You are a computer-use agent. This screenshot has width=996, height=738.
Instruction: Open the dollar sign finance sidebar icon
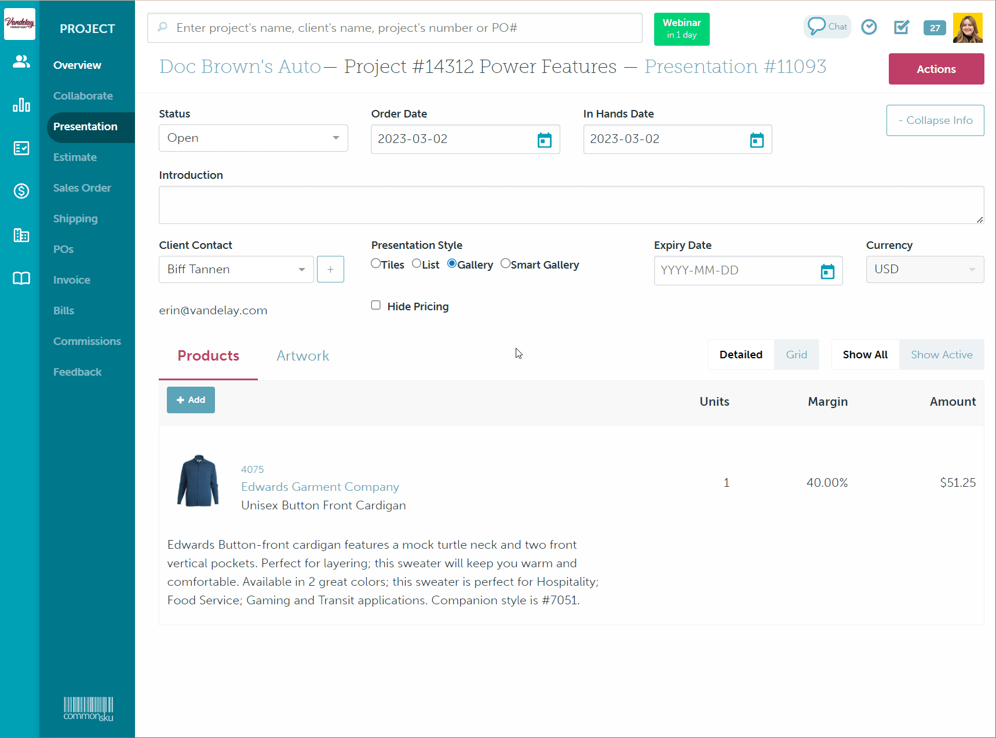pos(21,190)
